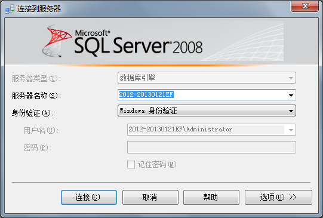This screenshot has width=323, height=218.
Task: Toggle the 记住密码 checkbox
Action: 131,165
